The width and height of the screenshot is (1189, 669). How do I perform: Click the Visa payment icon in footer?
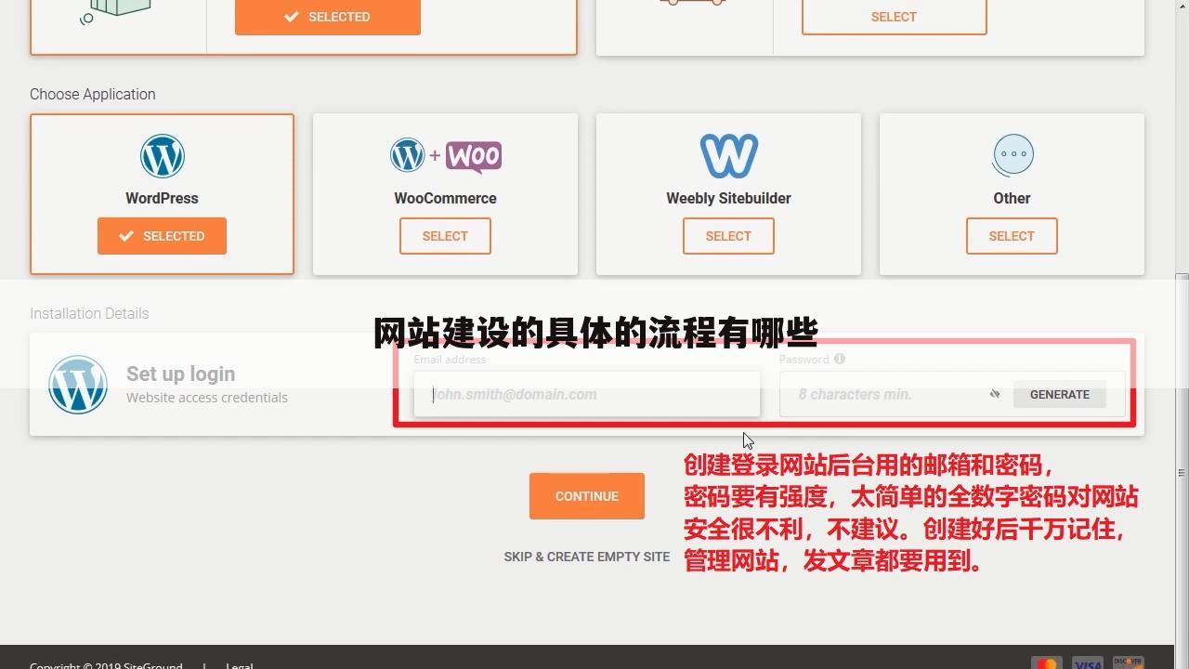coord(1088,662)
